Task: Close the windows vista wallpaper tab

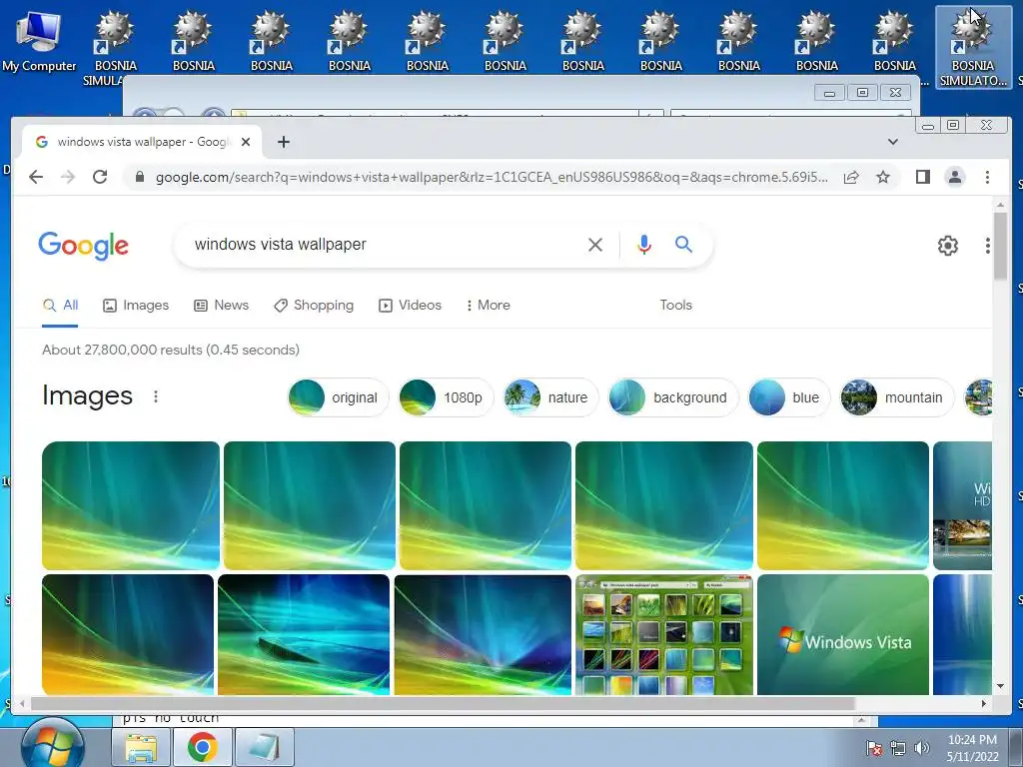Action: (246, 142)
